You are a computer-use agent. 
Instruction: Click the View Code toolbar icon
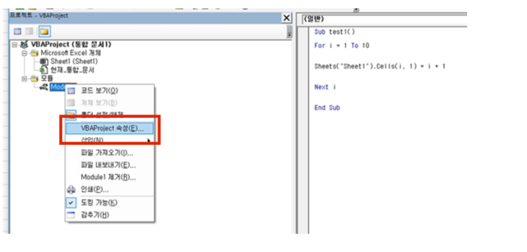pos(17,32)
